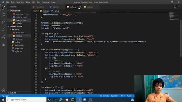This screenshot has width=182, height=102.
Task: Open index.html inside the main folder
Action: click(20, 33)
